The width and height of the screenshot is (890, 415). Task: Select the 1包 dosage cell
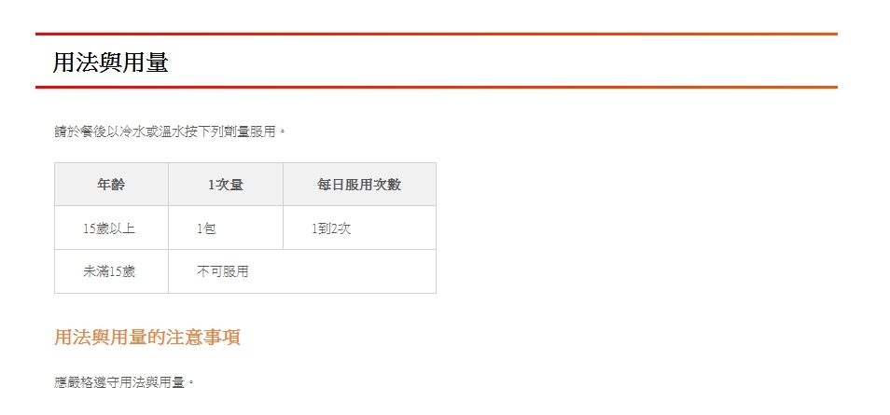[x=206, y=228]
